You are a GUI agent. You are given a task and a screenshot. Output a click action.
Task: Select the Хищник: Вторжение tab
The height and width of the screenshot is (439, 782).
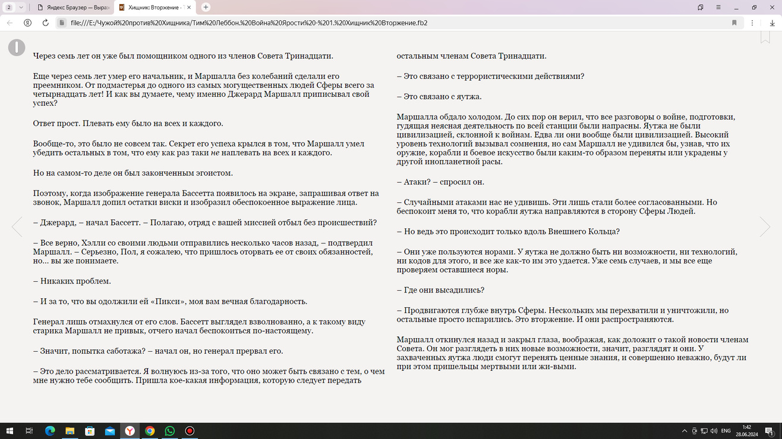pyautogui.click(x=156, y=7)
